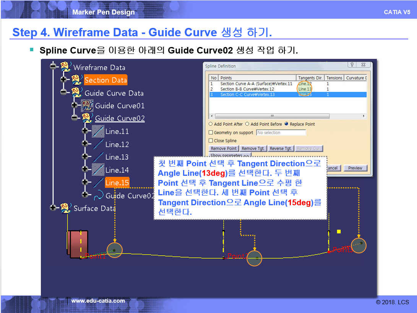Screen dimensions: 417x313
Task: Select the hidden Line.11 icon in tree
Action: point(98,131)
